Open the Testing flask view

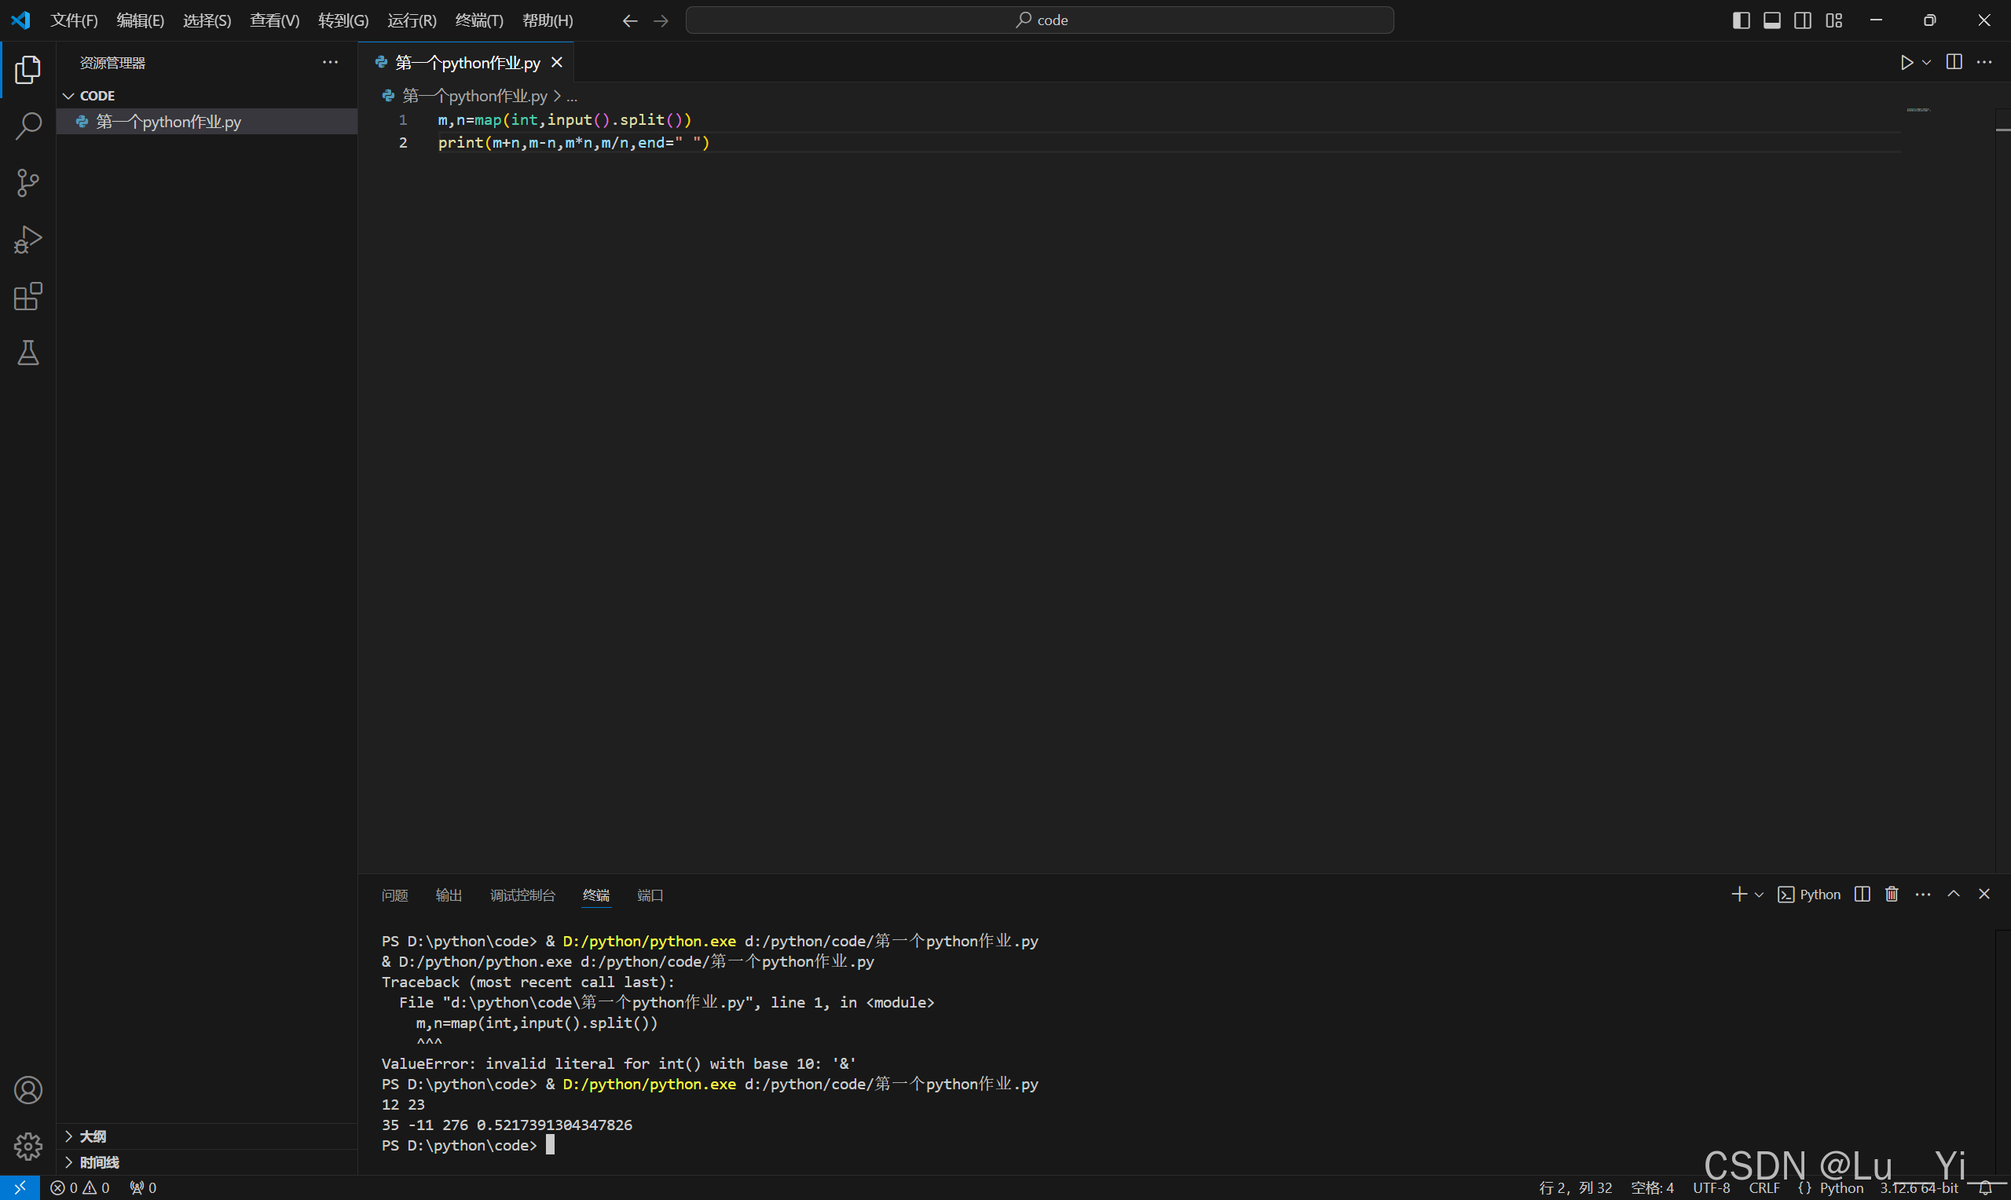(28, 353)
